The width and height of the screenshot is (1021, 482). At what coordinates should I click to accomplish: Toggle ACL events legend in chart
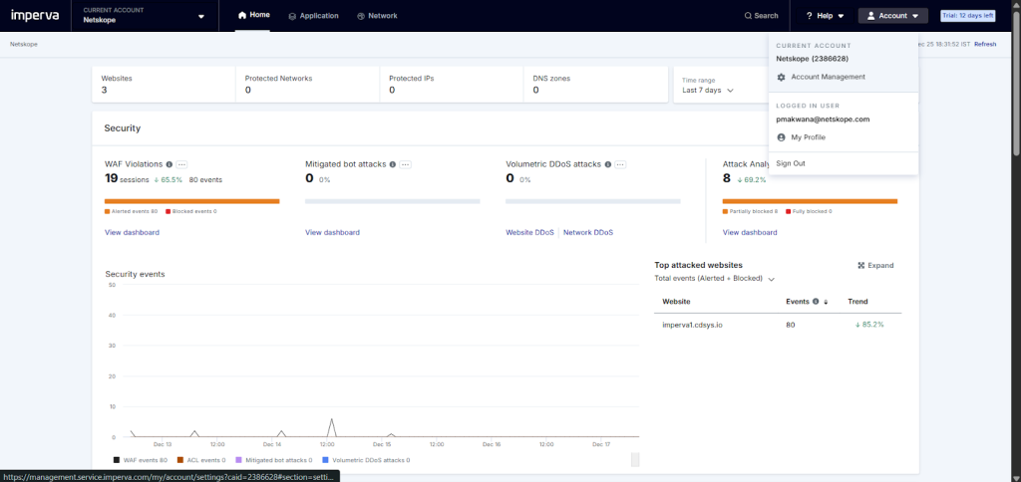[199, 460]
